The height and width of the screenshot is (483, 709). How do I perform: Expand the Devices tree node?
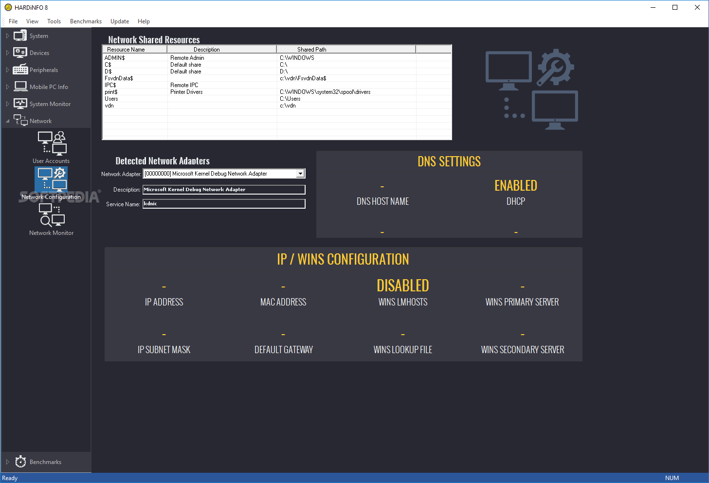click(x=7, y=53)
